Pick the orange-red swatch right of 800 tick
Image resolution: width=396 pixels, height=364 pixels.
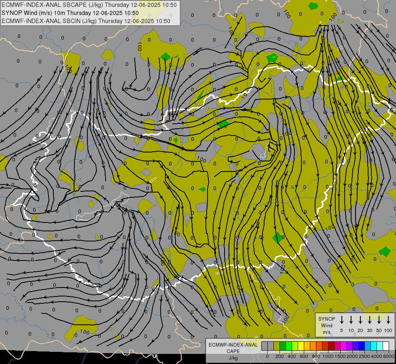coord(319,346)
